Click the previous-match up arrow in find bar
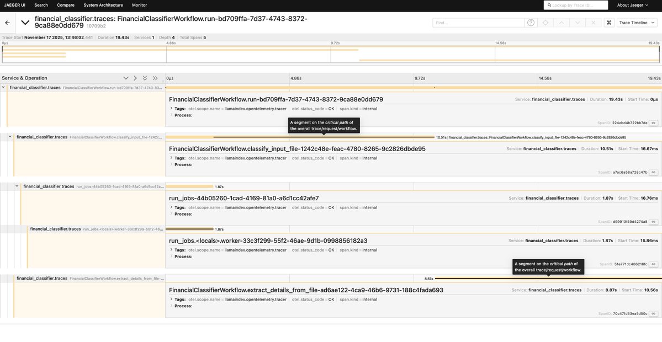Image resolution: width=662 pixels, height=342 pixels. click(562, 22)
